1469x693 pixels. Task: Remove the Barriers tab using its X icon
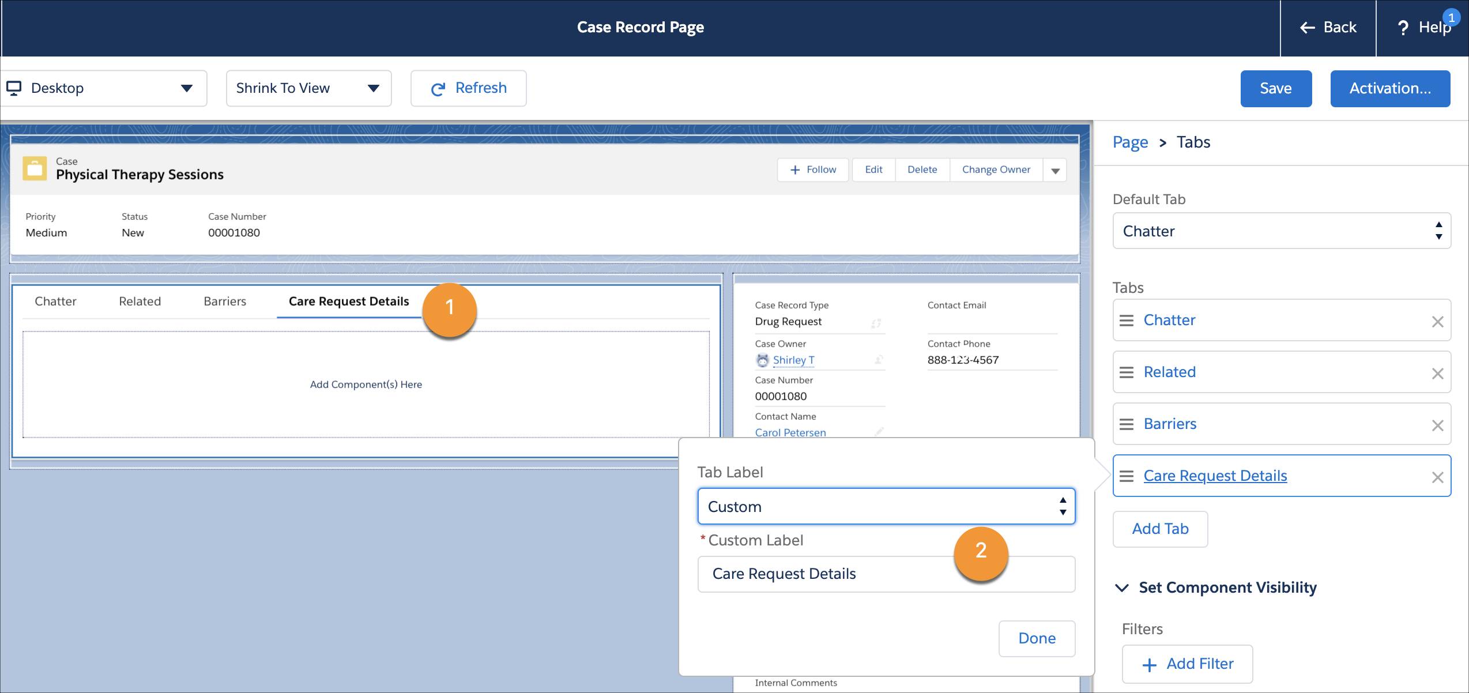pyautogui.click(x=1437, y=425)
